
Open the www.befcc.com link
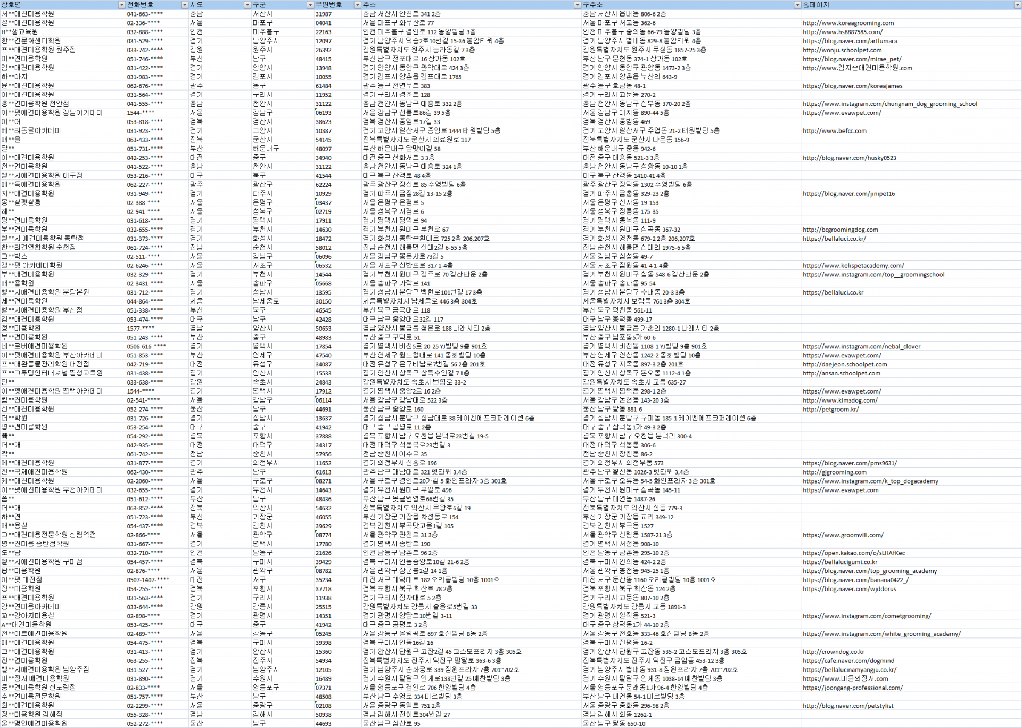(x=834, y=131)
